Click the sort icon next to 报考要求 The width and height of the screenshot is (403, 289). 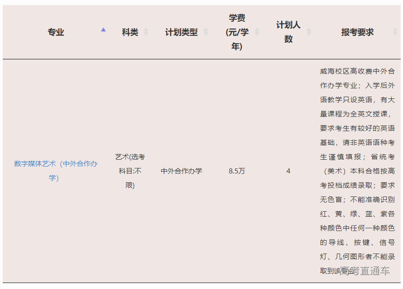click(395, 32)
